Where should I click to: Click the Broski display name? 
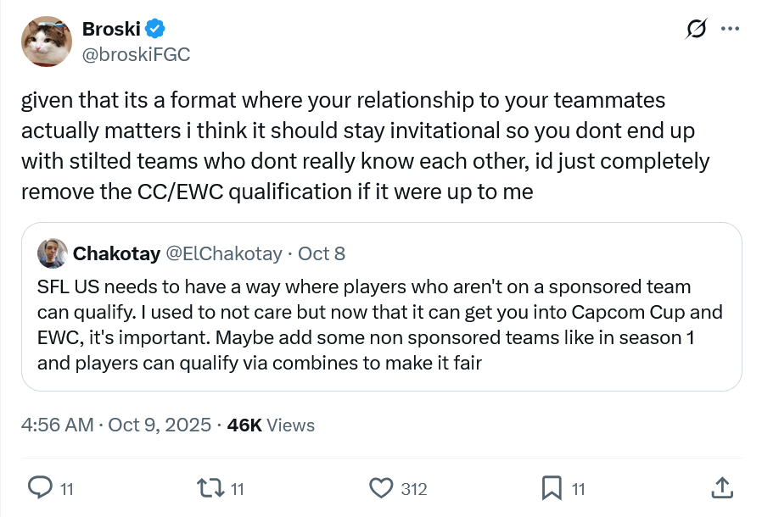tap(110, 30)
